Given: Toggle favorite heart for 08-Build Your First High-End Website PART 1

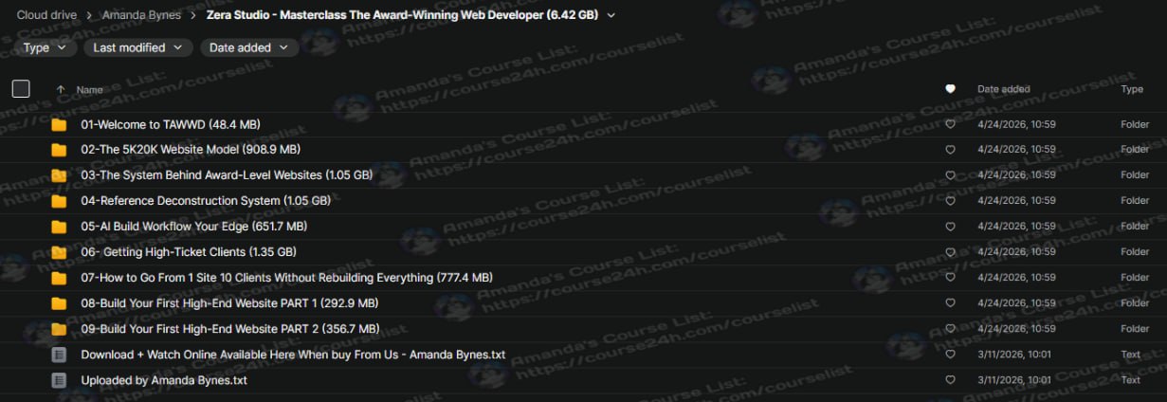Looking at the screenshot, I should [950, 303].
